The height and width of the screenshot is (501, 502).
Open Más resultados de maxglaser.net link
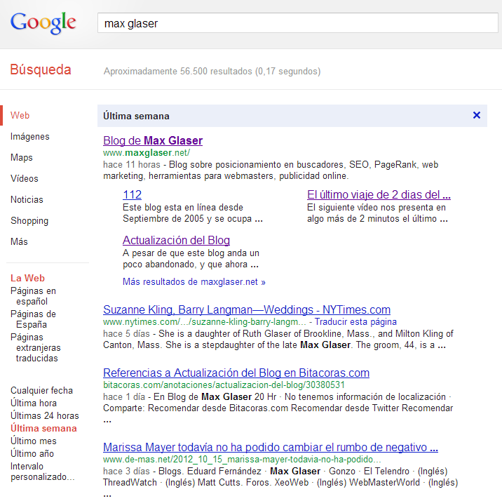tap(194, 282)
